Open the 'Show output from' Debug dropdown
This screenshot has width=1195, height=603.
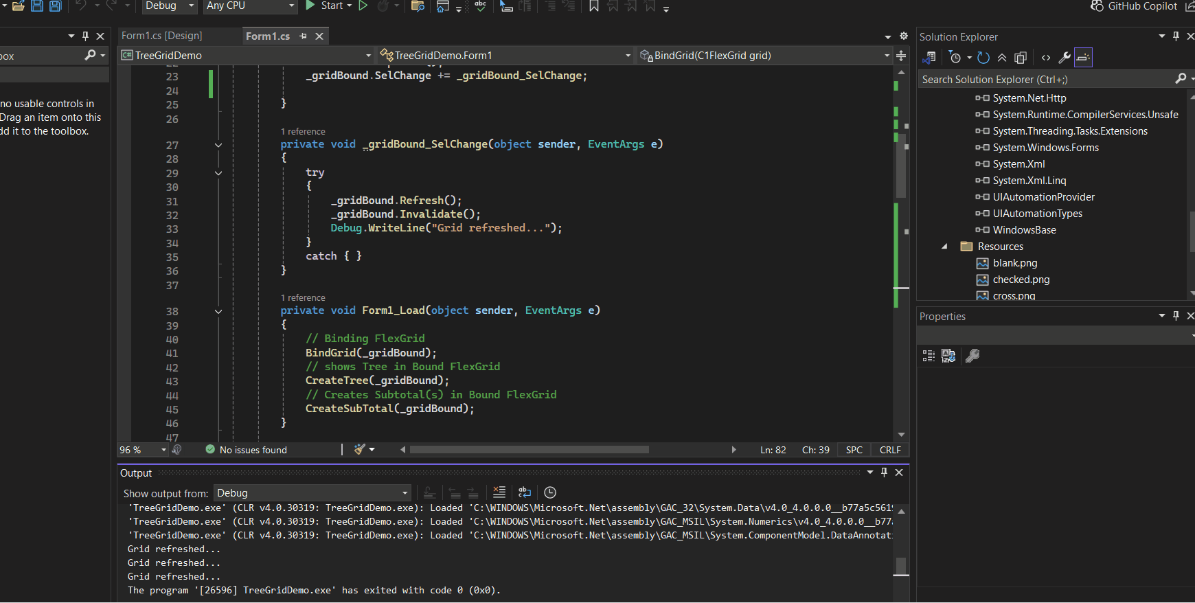click(312, 493)
